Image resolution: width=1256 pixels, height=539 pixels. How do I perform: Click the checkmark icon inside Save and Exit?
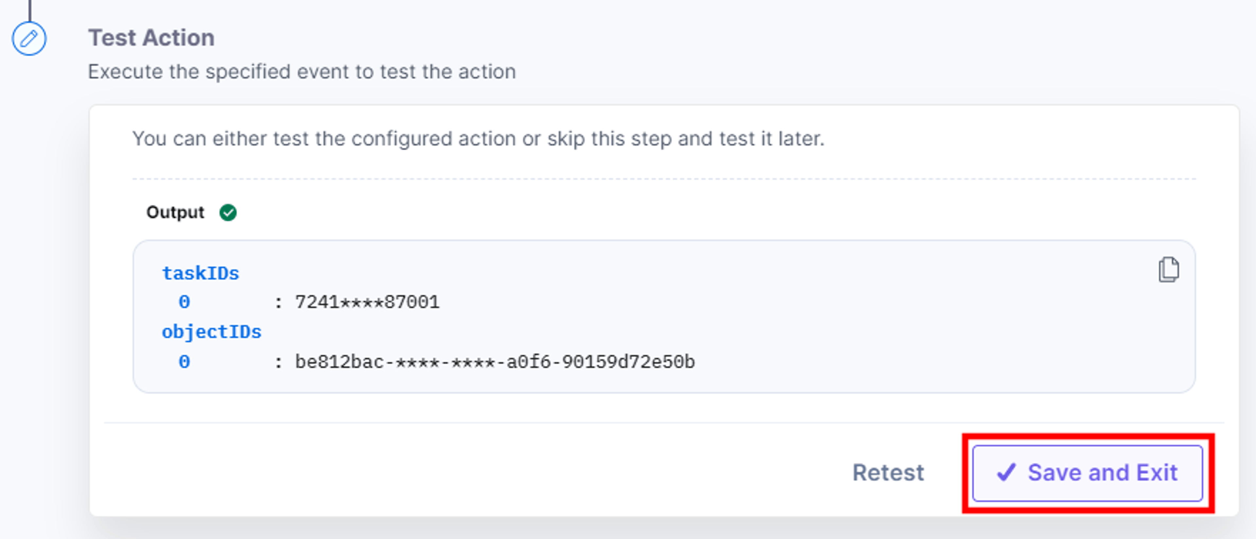click(1006, 472)
